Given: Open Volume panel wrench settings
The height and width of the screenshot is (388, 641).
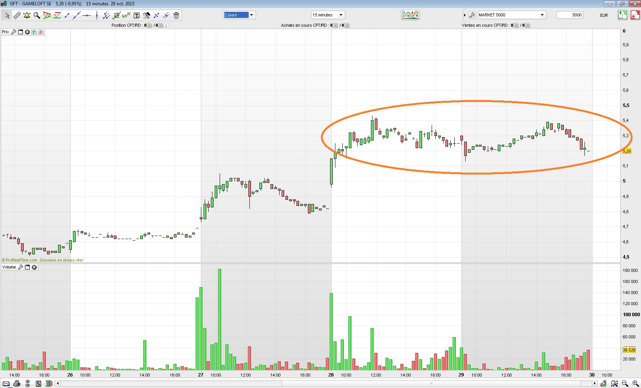Looking at the screenshot, I should [x=21, y=267].
